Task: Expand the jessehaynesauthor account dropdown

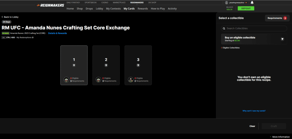Action: pyautogui.click(x=246, y=3)
